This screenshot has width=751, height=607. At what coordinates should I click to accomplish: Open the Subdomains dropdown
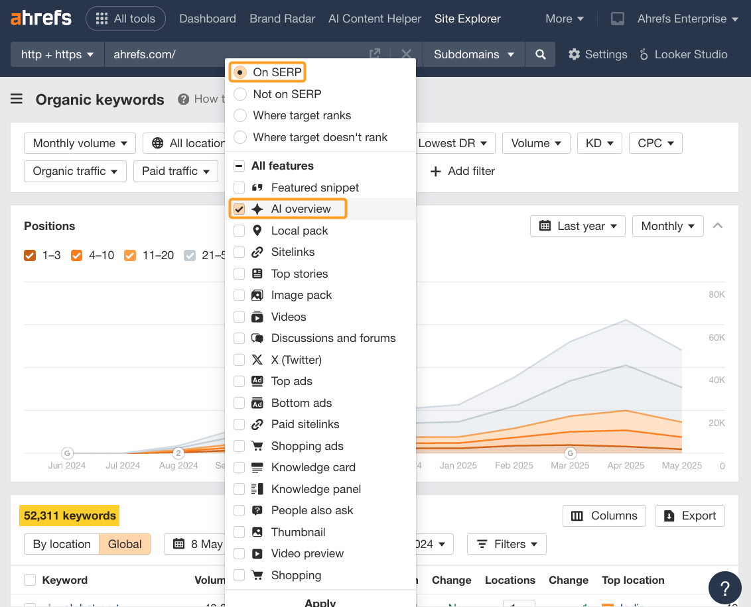473,54
